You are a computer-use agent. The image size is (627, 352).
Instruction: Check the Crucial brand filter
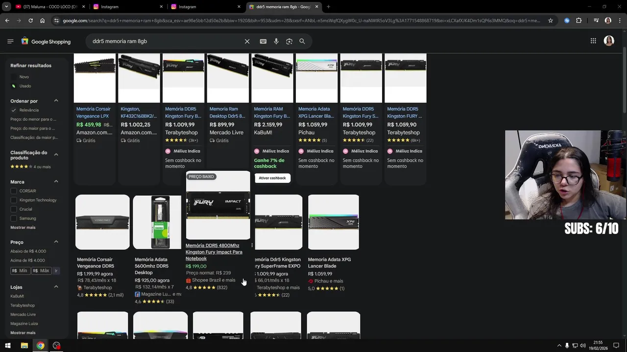14,209
